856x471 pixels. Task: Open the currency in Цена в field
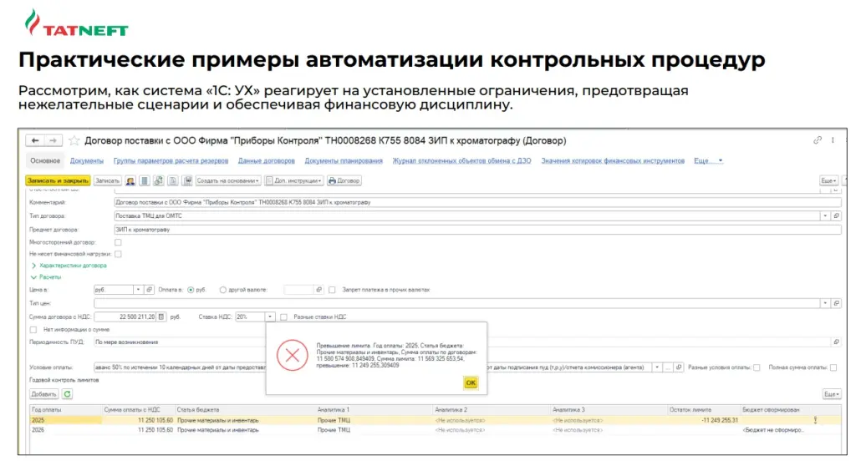pos(149,290)
